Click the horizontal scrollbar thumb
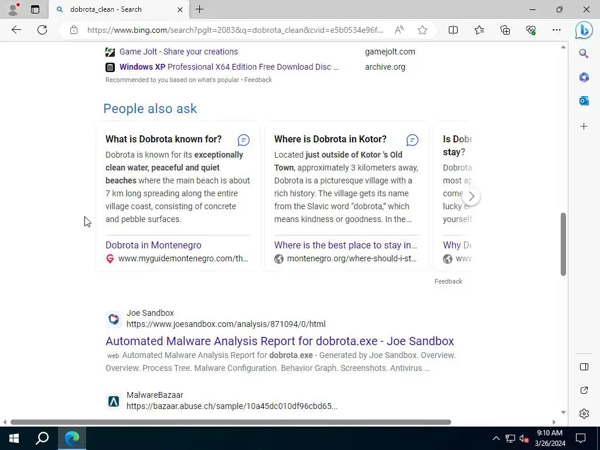The height and width of the screenshot is (450, 600). (231, 422)
